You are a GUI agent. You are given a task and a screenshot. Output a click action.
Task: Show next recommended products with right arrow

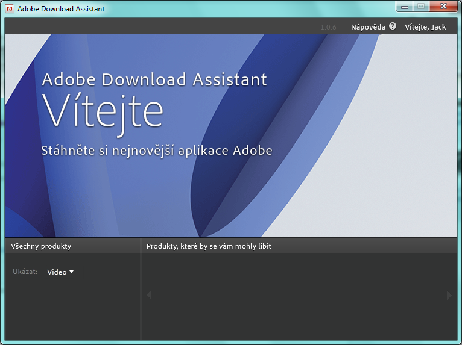click(449, 295)
